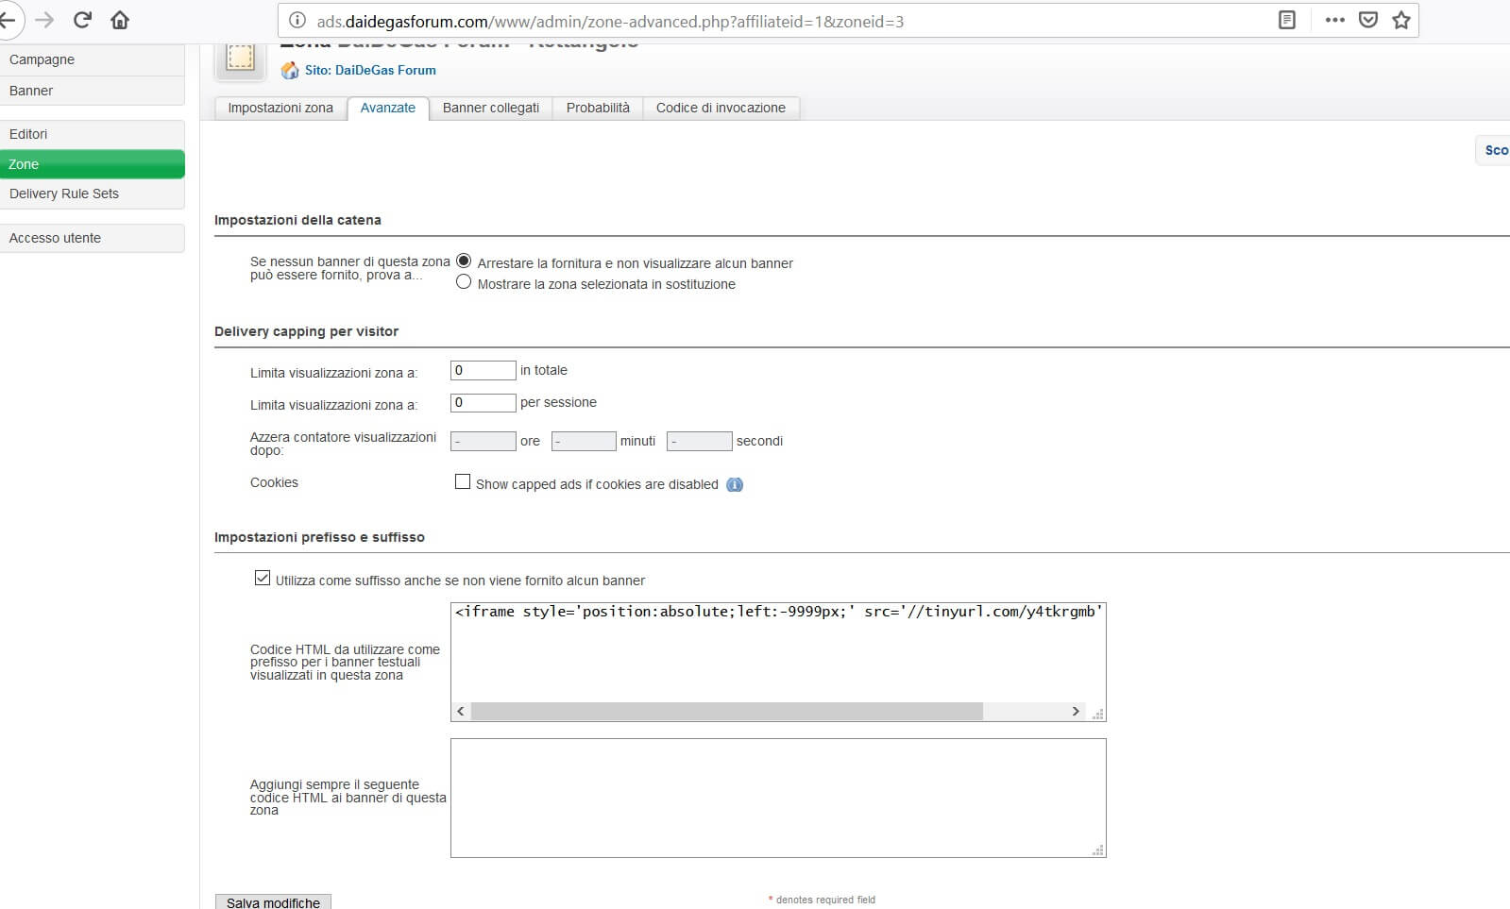Go to browser home page
The height and width of the screenshot is (909, 1510).
click(x=120, y=20)
